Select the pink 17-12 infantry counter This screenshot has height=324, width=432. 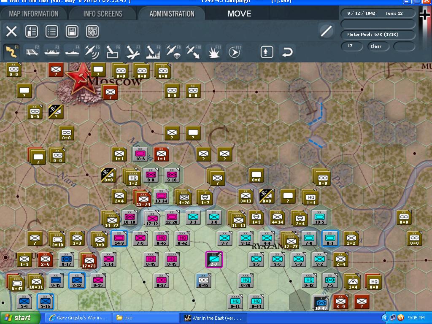point(152,219)
